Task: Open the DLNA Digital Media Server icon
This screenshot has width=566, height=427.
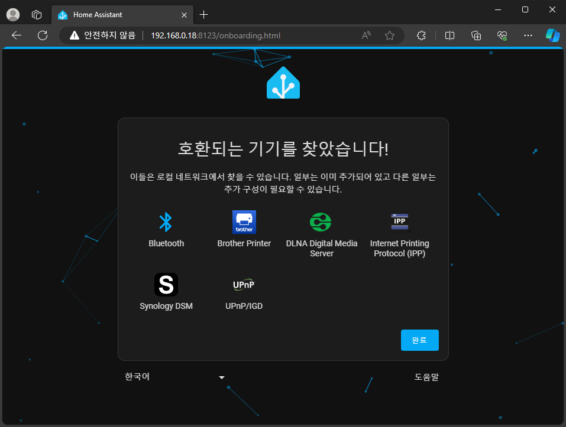Action: (321, 222)
